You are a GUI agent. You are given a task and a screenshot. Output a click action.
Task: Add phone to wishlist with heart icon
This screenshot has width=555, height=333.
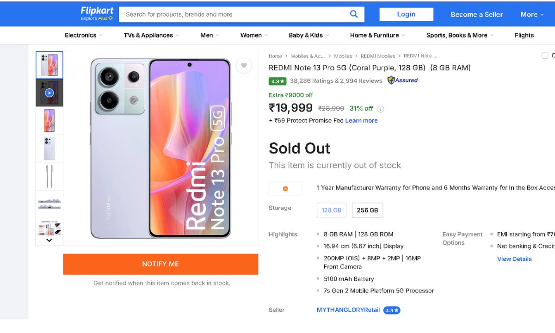(244, 66)
